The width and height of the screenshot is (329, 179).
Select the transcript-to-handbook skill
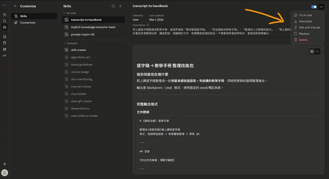click(x=93, y=20)
